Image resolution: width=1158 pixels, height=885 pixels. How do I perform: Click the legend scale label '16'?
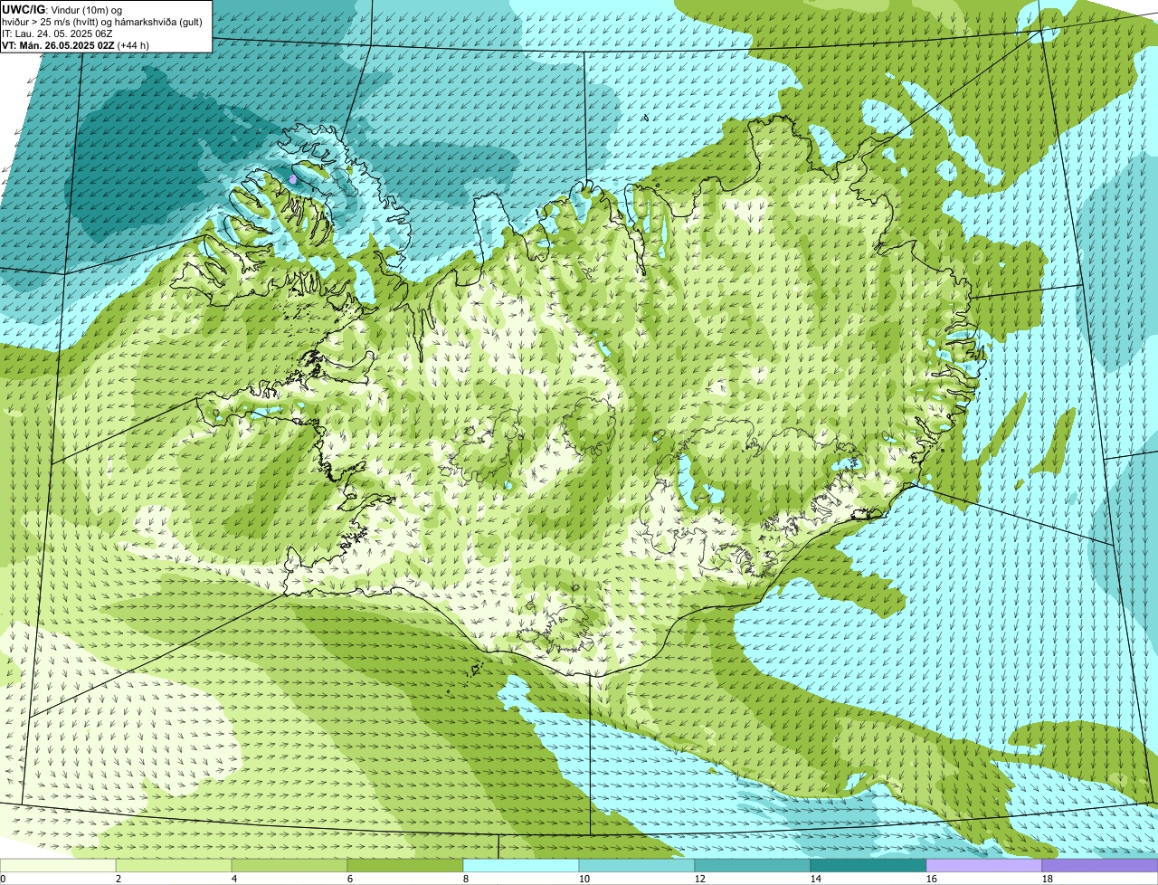tap(932, 879)
